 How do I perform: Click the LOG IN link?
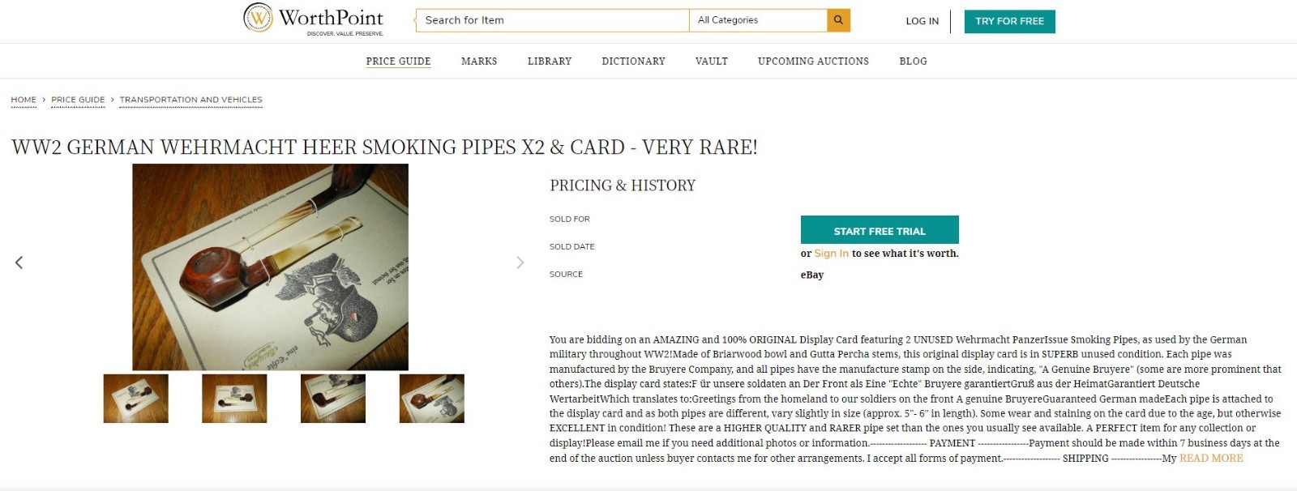pos(922,22)
